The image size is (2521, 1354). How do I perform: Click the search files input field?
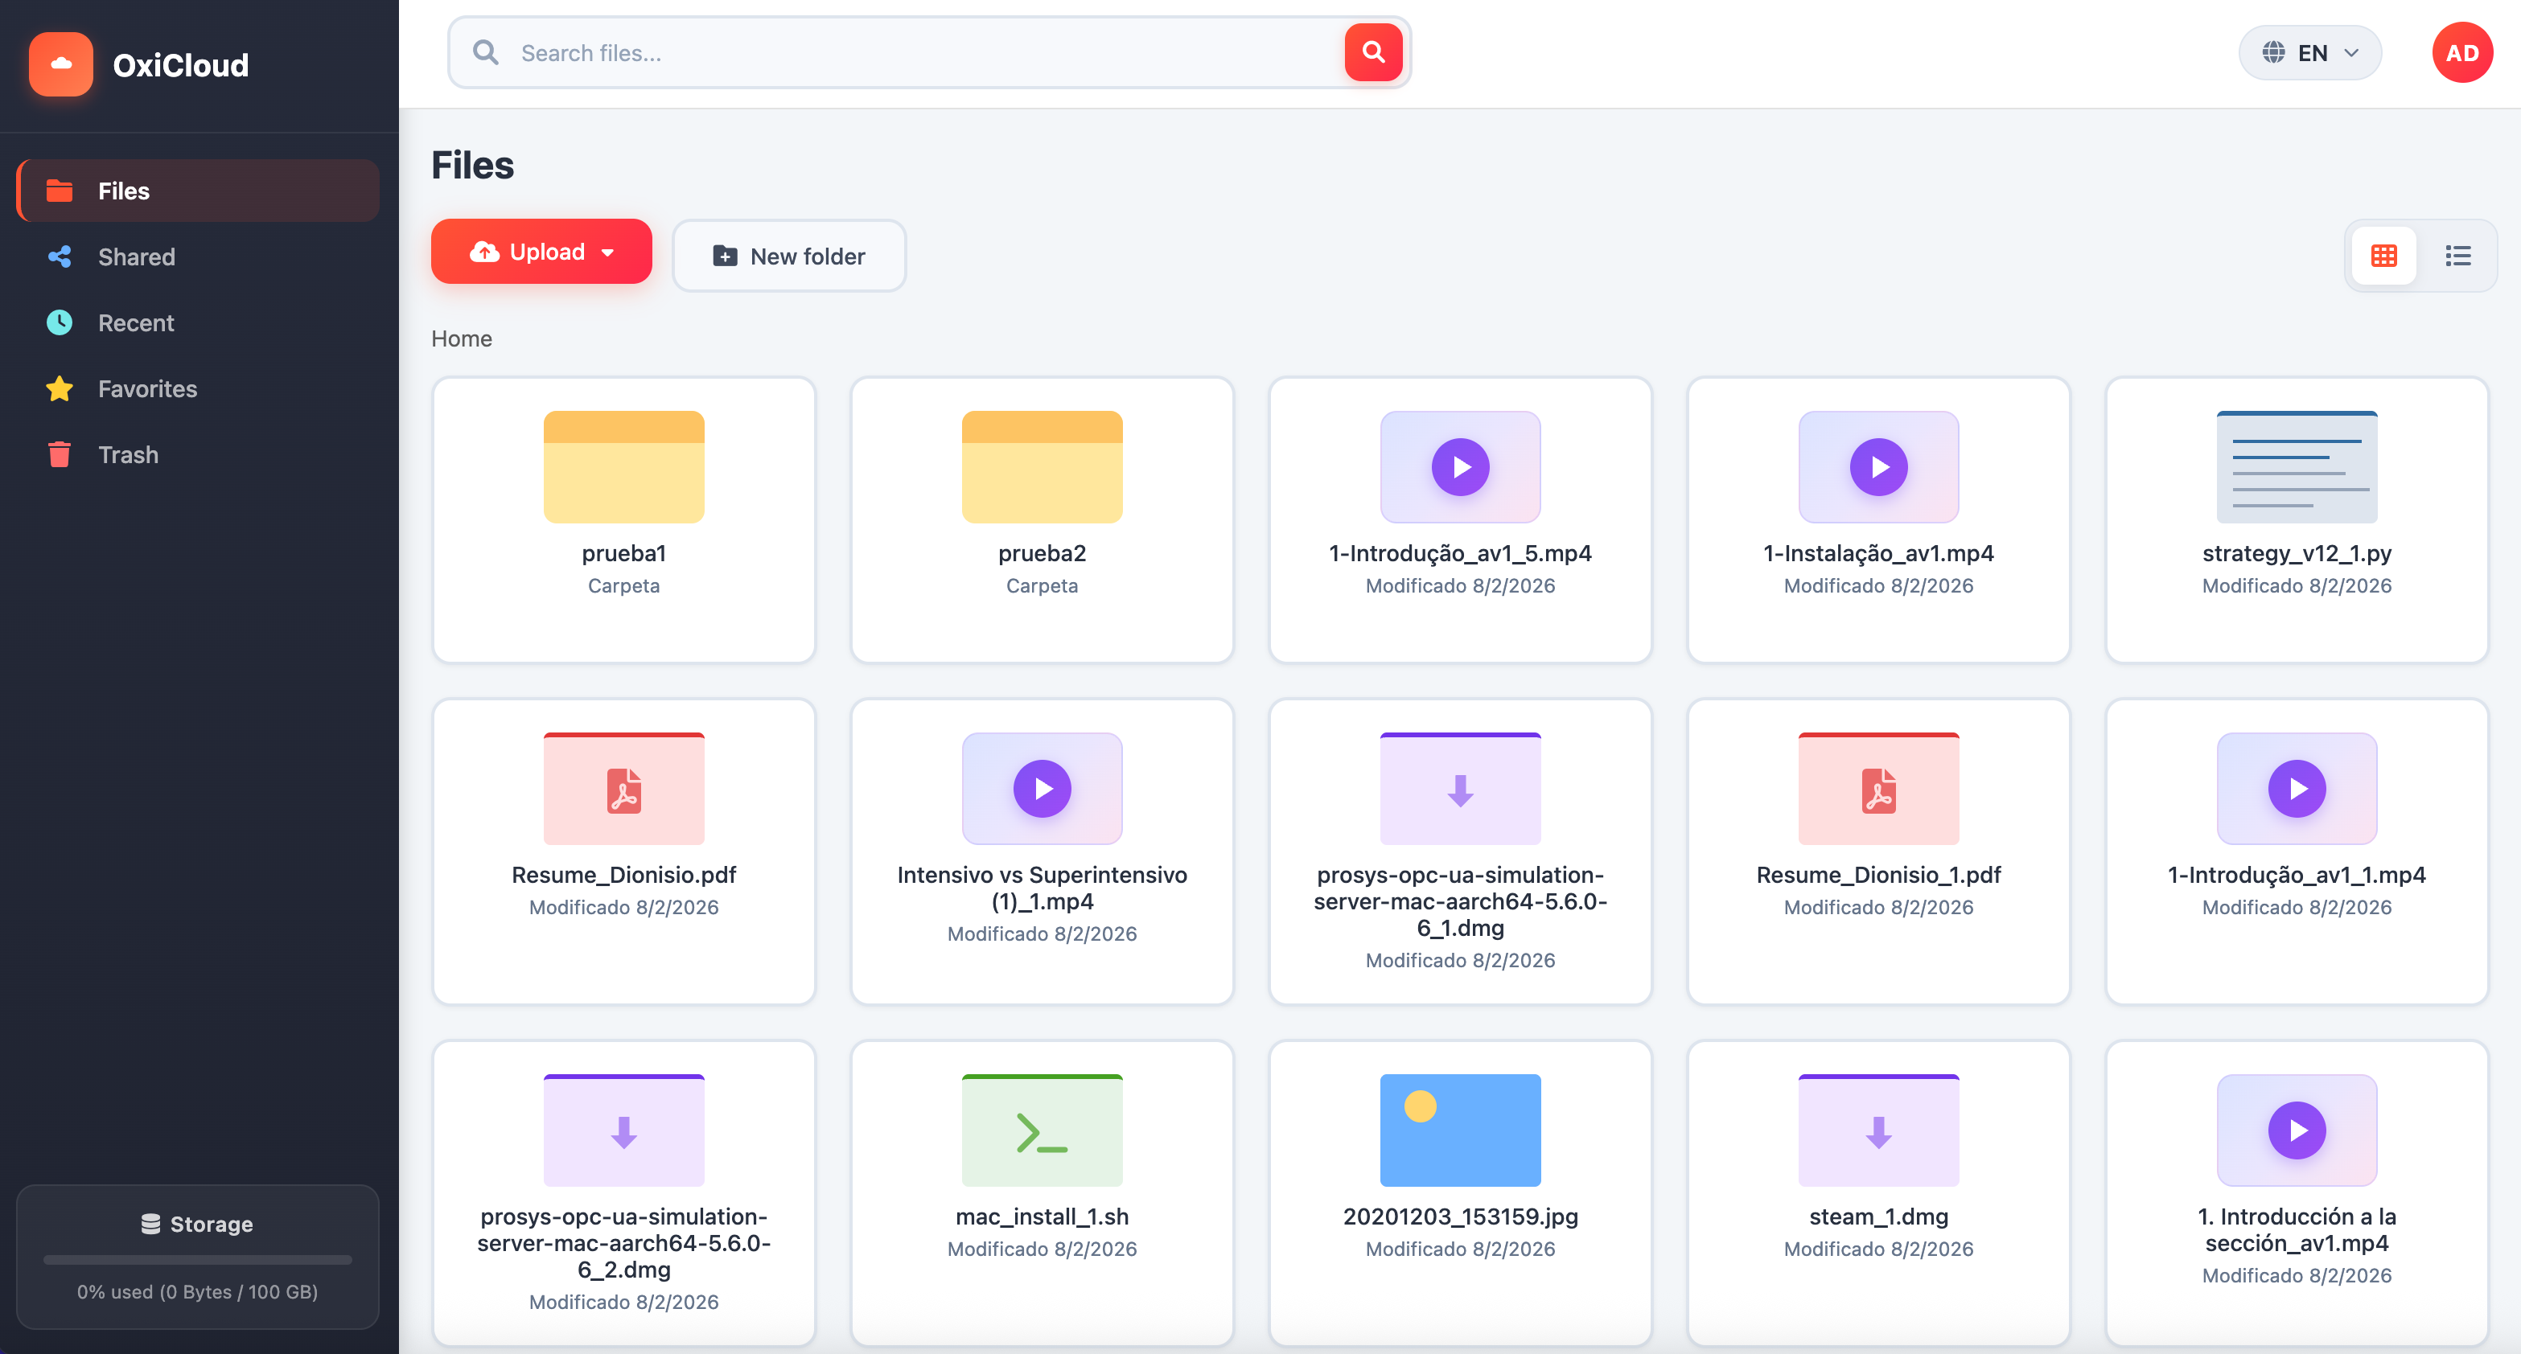pos(881,51)
